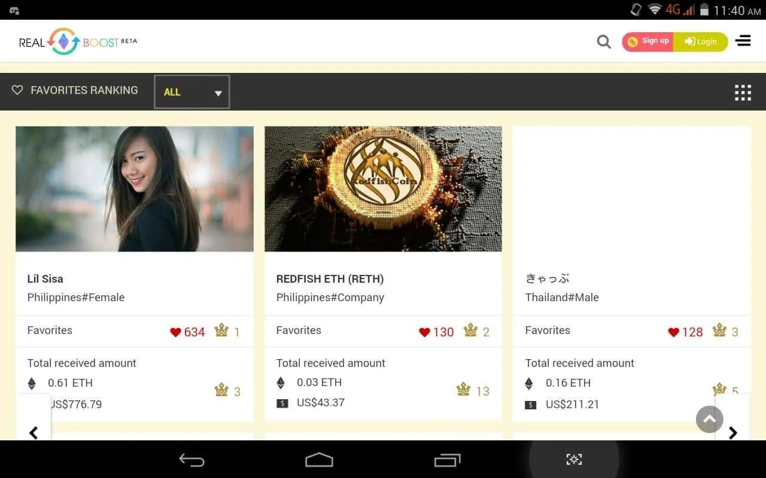Jump to the top with the up-arrow button
Screen dimensions: 766x478
[x=710, y=419]
